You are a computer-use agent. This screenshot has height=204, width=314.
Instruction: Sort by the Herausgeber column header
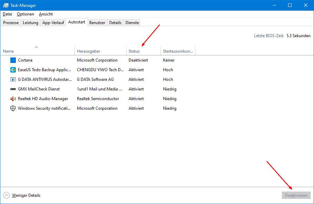(100, 51)
